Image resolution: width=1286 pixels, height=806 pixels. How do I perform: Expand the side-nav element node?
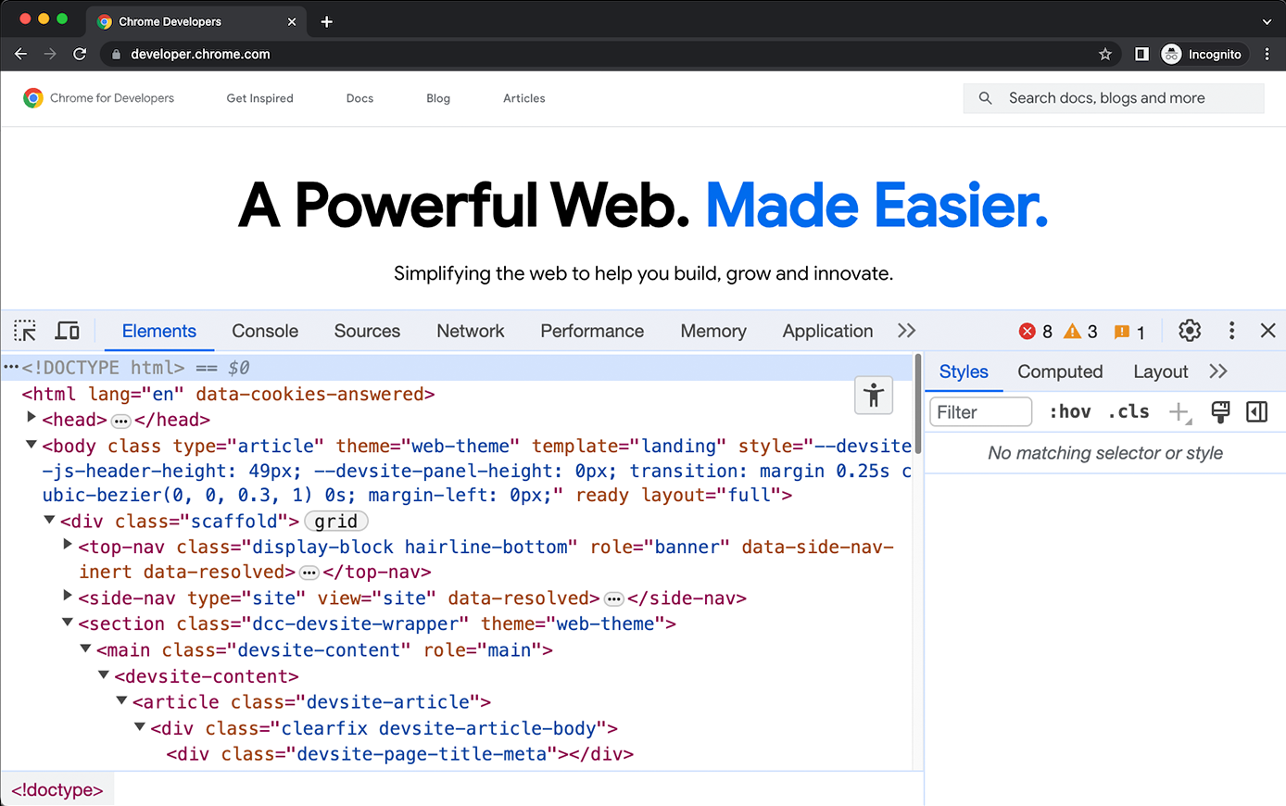point(68,596)
